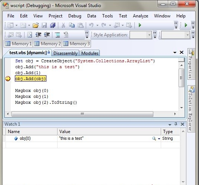Select the test.vbs [dynamic] tab
Screen dimensions: 199x185
[28, 53]
